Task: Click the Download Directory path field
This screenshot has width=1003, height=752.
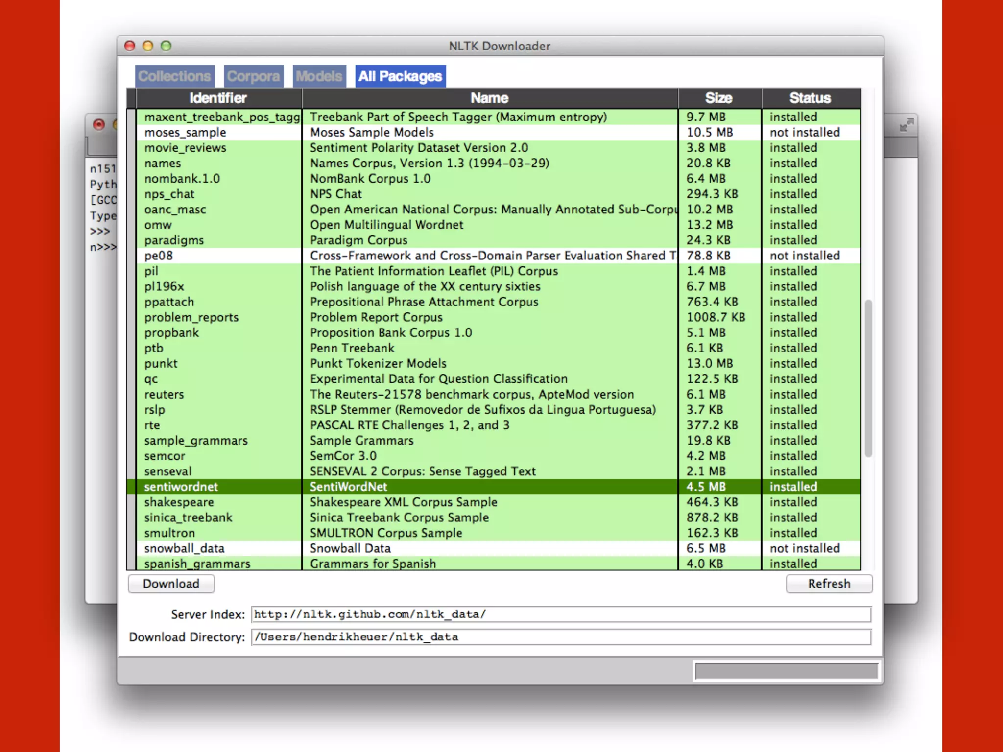Action: (x=560, y=637)
